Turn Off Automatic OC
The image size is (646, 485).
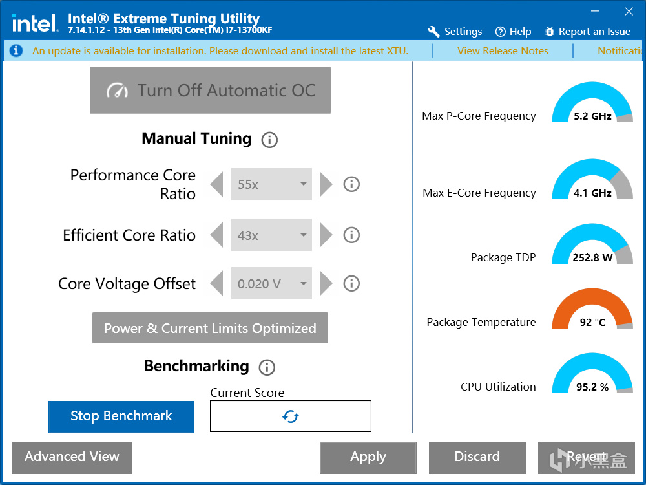tap(210, 91)
